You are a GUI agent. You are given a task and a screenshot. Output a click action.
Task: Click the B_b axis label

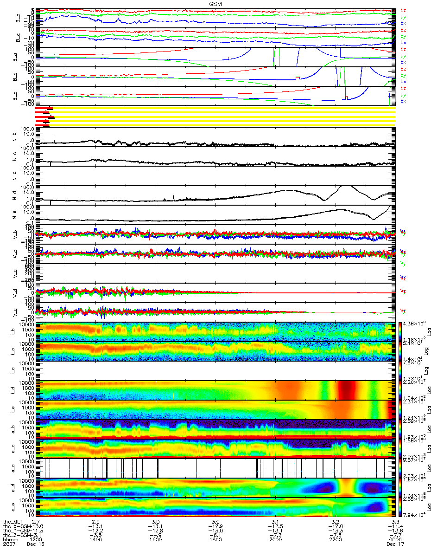point(18,18)
